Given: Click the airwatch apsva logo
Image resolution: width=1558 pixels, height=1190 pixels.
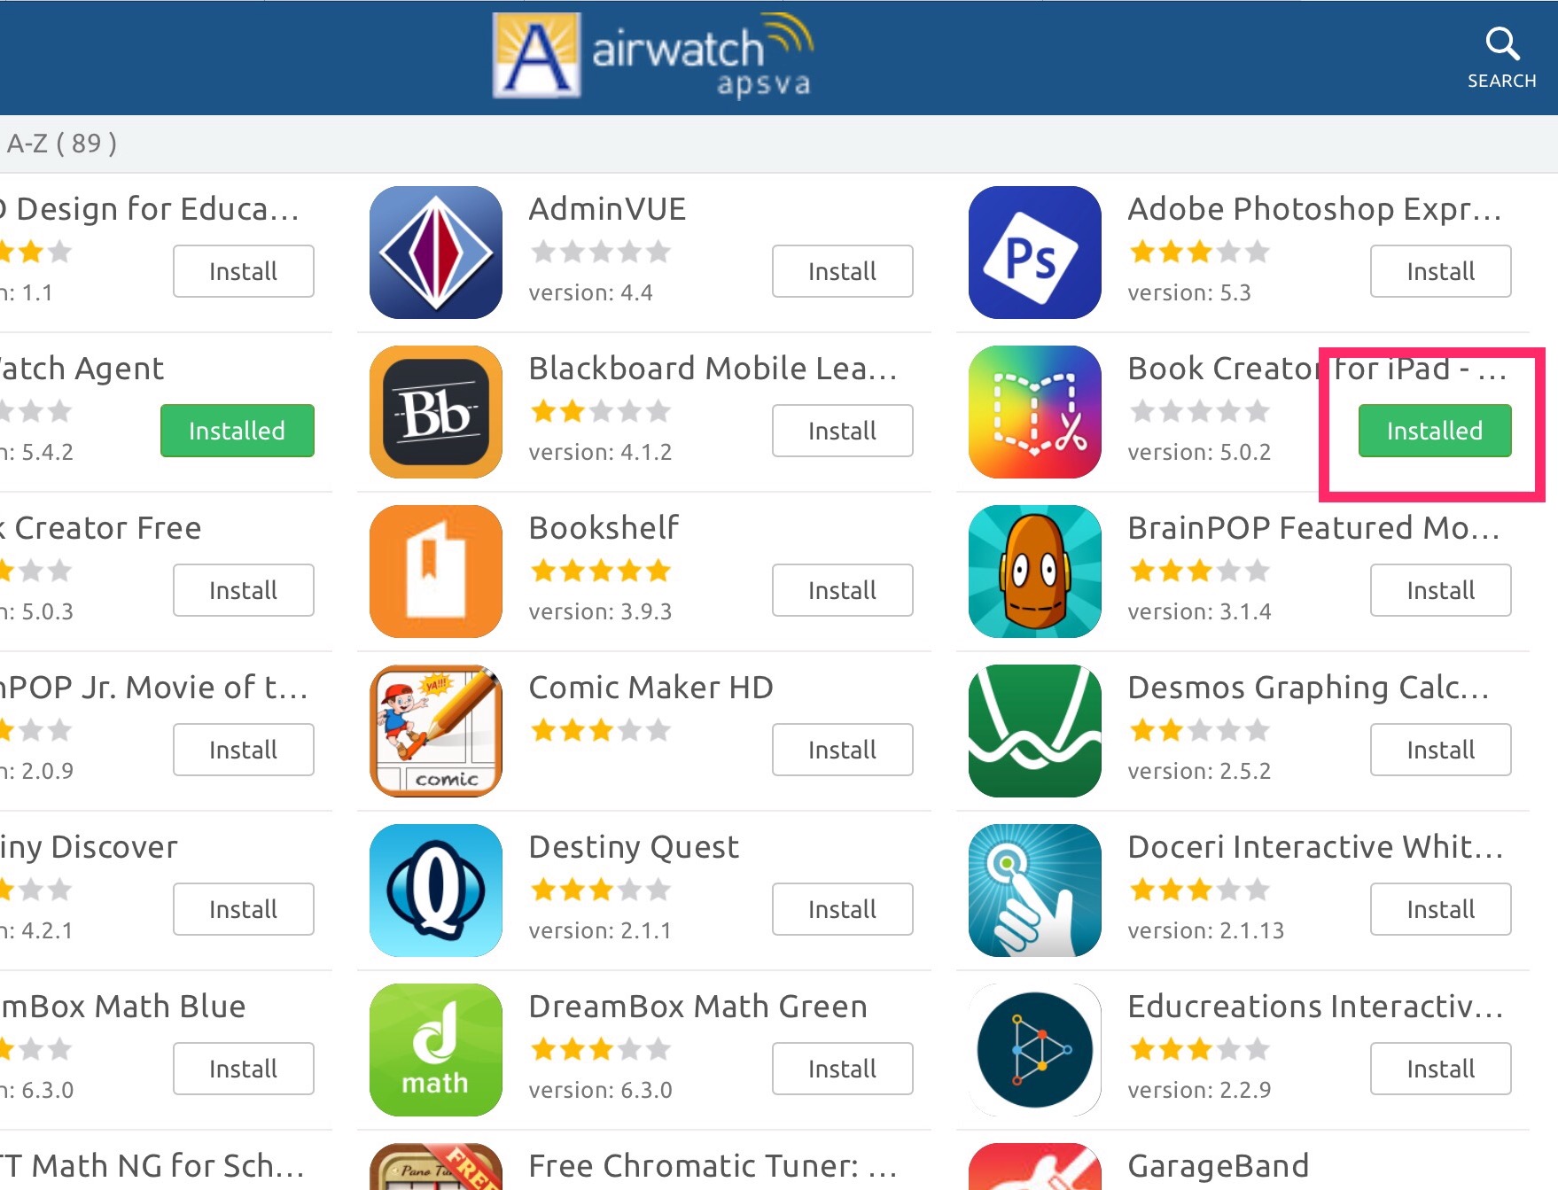Looking at the screenshot, I should coord(653,55).
